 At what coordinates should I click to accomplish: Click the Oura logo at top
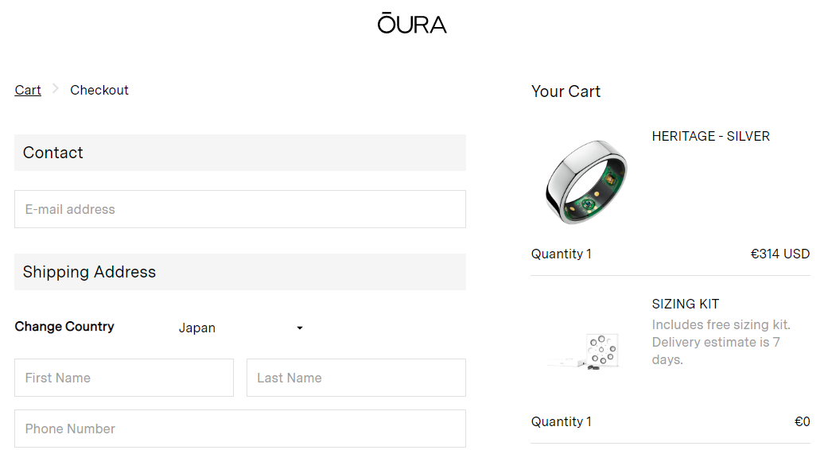tap(412, 24)
